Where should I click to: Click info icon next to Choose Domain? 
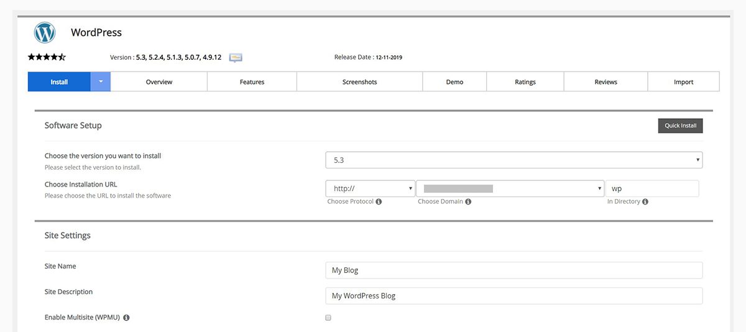468,202
